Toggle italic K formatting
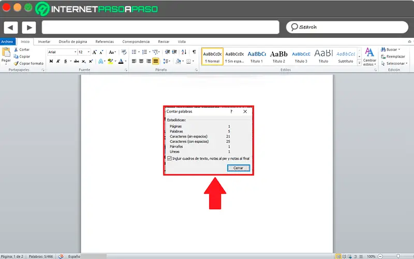Image resolution: width=414 pixels, height=259 pixels. [58, 61]
